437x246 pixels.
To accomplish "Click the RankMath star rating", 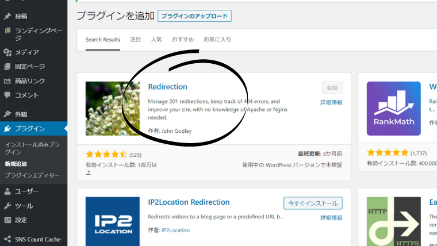I will (x=388, y=153).
